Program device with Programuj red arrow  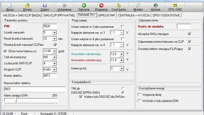coord(101,5)
